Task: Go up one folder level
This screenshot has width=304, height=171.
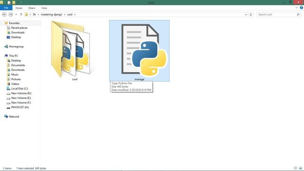Action: [x=21, y=15]
